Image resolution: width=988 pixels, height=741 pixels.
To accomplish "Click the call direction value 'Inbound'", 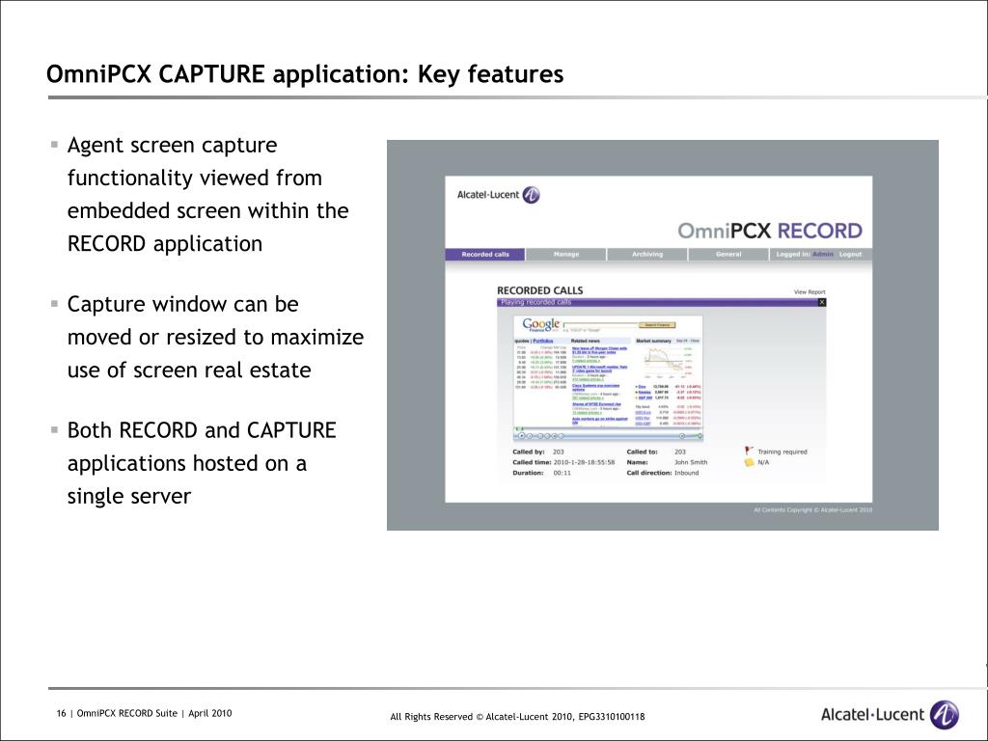I will (686, 473).
